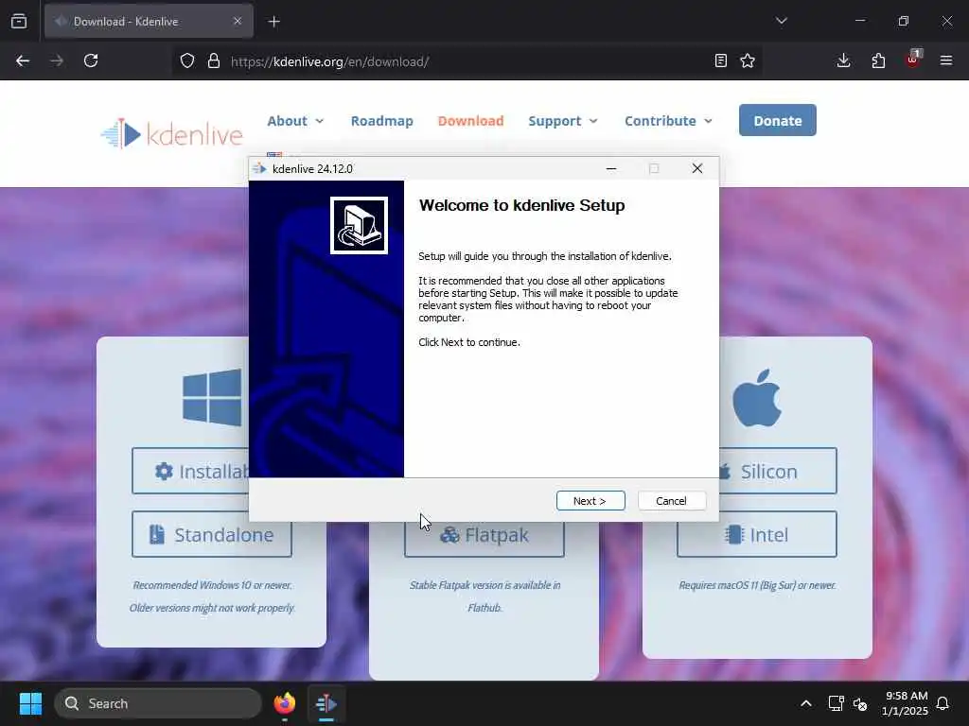The width and height of the screenshot is (969, 726).
Task: Open Firefox application menu
Action: pos(946,60)
